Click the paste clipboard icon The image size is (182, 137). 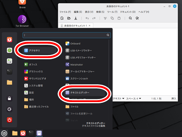click(119, 18)
